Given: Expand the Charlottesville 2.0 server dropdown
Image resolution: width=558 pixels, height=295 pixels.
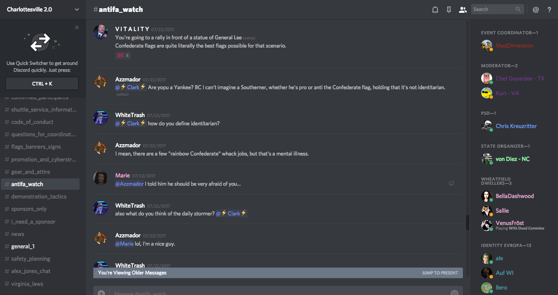Looking at the screenshot, I should tap(76, 10).
